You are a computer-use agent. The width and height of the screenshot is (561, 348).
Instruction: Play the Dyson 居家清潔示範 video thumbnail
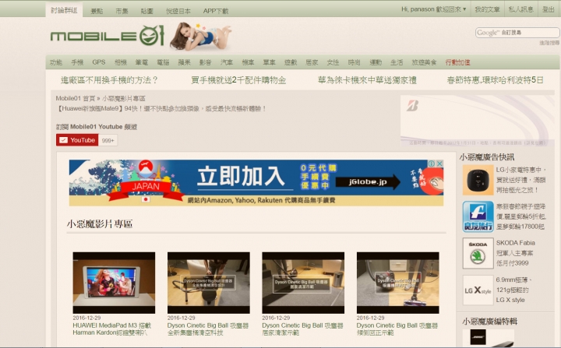coord(303,283)
